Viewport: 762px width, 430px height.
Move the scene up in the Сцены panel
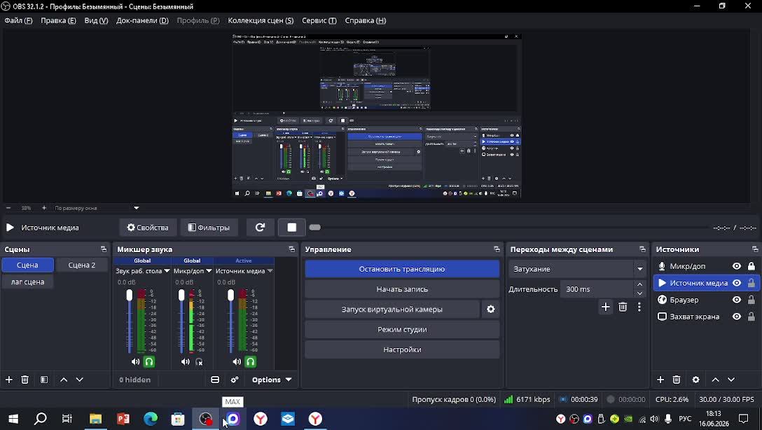point(64,380)
